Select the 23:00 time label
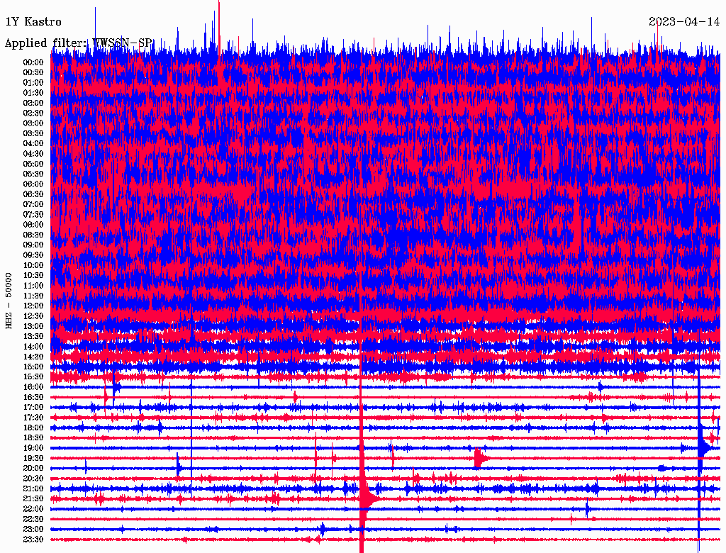 (33, 529)
